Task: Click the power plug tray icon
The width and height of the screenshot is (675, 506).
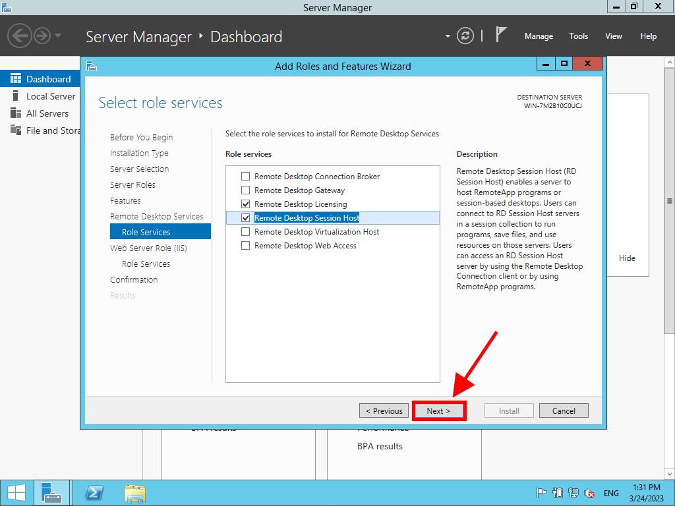Action: [x=558, y=493]
